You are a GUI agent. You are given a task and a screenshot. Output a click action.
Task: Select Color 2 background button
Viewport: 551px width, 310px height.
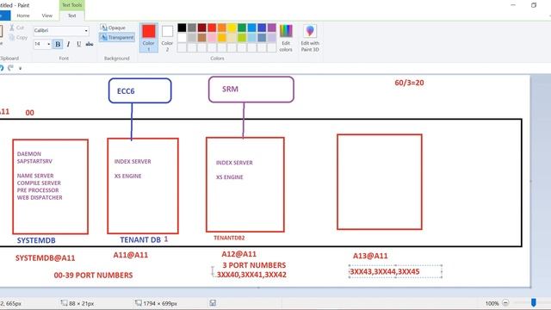pyautogui.click(x=167, y=38)
